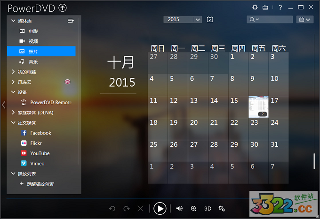Expand 讯连云 section
The height and width of the screenshot is (219, 320).
(13, 82)
